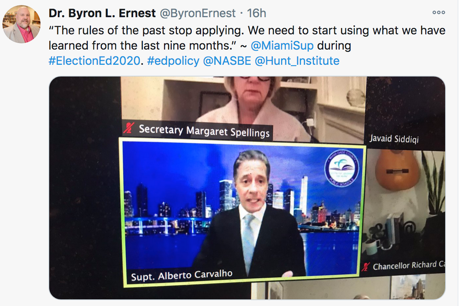The image size is (460, 306).
Task: Click the Supt. Alberto Carvalho name label
Action: coord(182,275)
